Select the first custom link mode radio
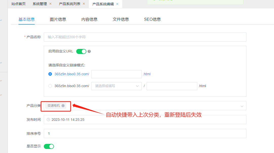Viewport: 274px width, 153px height. coord(50,74)
